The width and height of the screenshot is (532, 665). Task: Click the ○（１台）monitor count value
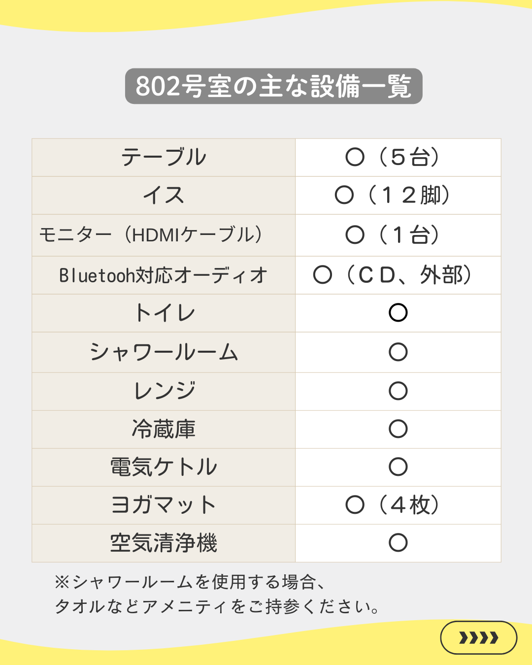[x=393, y=234]
